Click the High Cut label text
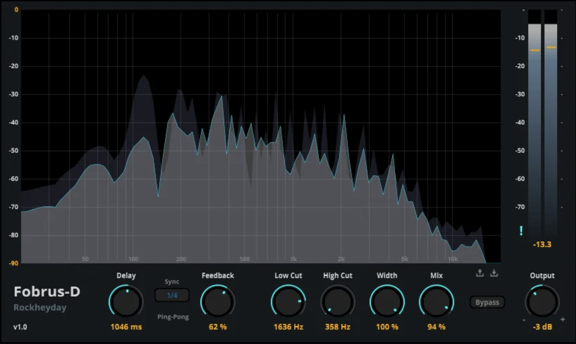This screenshot has width=576, height=344. point(338,275)
